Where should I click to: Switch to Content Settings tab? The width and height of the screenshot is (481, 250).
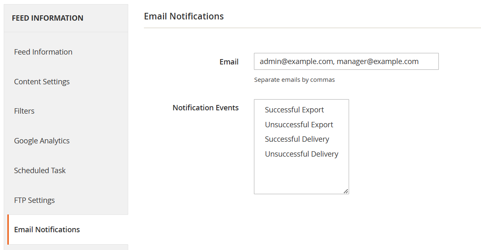point(42,82)
